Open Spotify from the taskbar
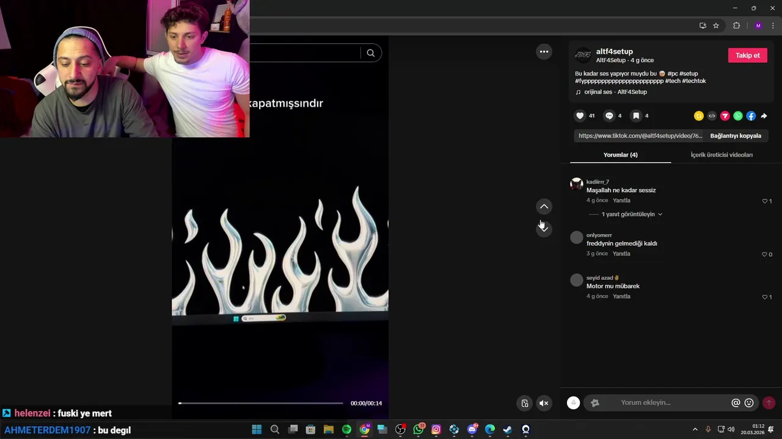 [x=346, y=429]
